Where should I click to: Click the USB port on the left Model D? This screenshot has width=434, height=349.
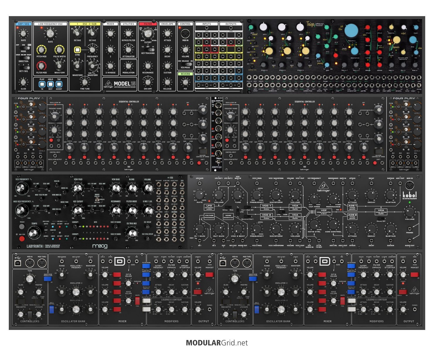pos(18,263)
